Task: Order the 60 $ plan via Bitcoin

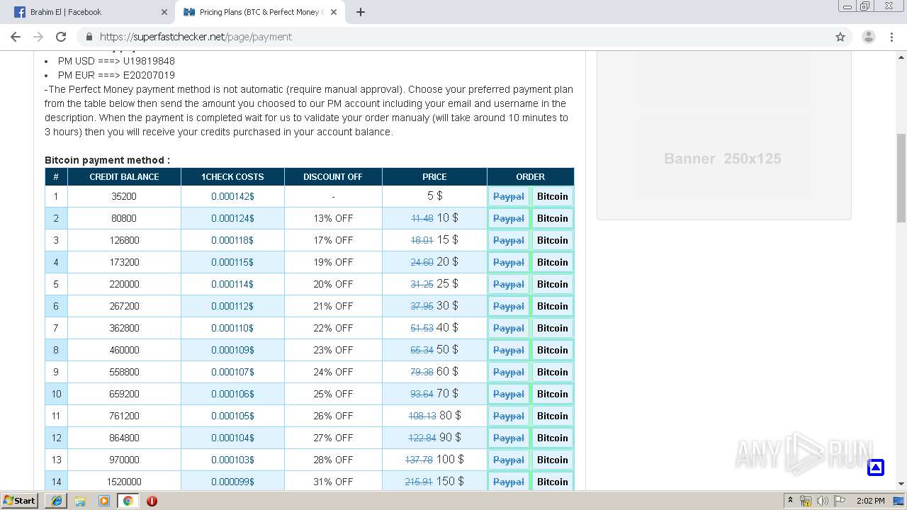Action: pos(553,372)
